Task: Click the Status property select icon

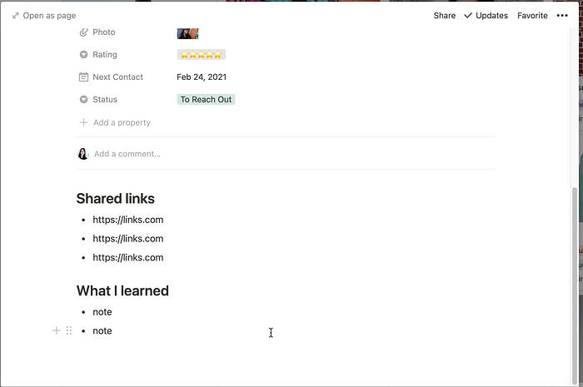Action: (83, 100)
